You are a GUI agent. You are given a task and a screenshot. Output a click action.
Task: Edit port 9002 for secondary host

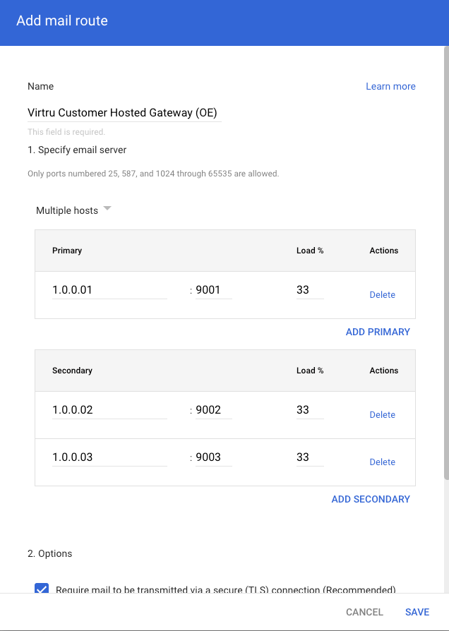tap(213, 409)
